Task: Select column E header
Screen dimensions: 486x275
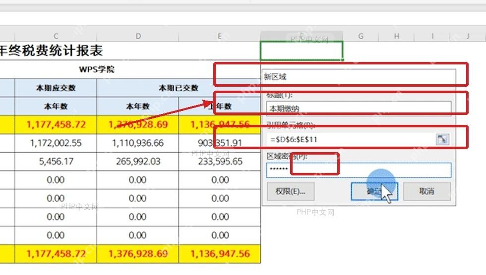Action: click(219, 36)
